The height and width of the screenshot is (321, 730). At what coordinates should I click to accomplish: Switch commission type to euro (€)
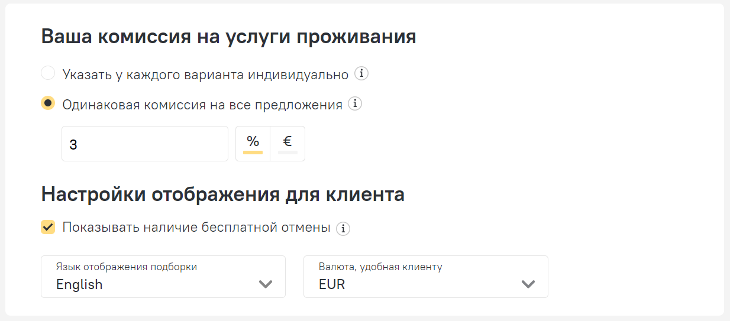(288, 143)
